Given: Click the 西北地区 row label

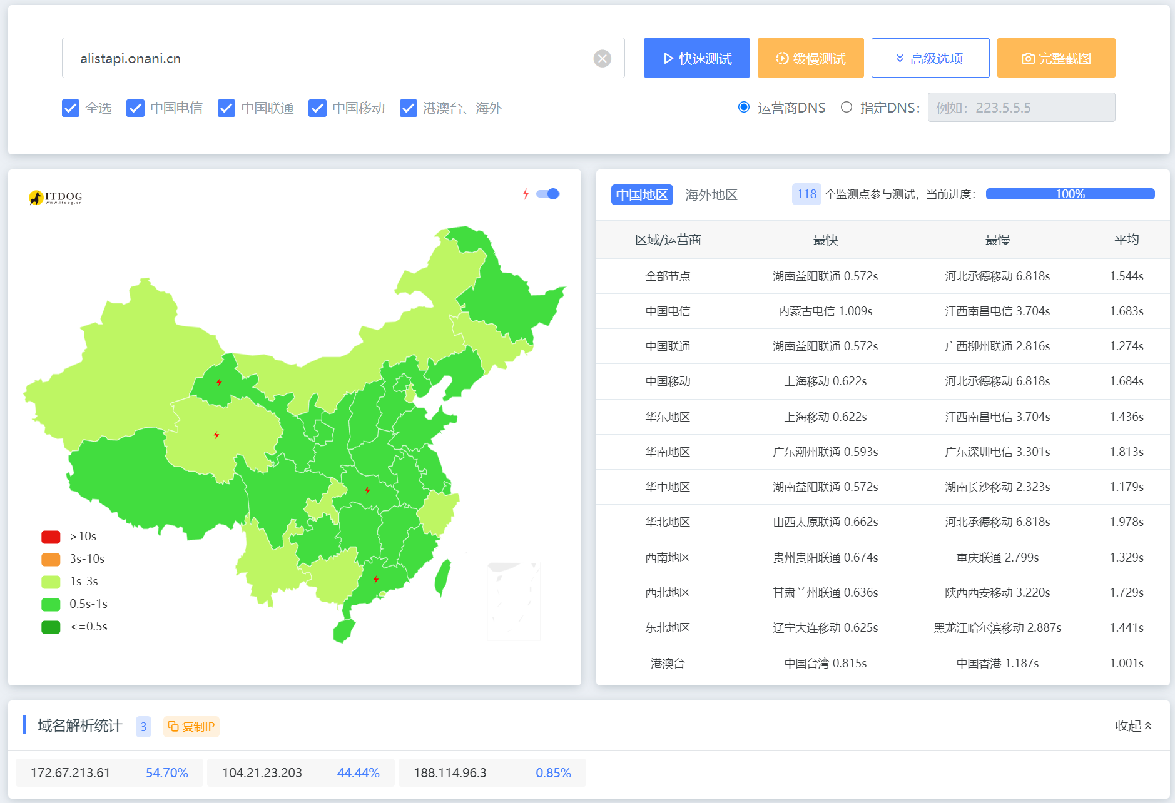Looking at the screenshot, I should [x=668, y=592].
